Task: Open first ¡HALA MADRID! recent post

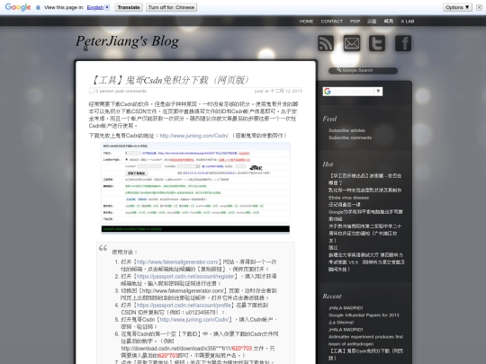Action: point(346,308)
